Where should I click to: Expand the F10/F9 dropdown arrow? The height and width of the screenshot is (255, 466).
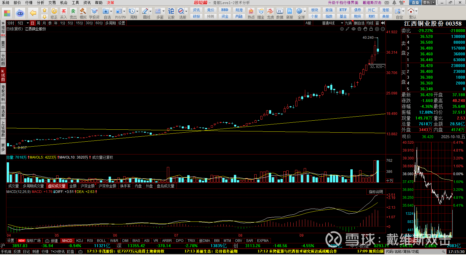[124, 11]
